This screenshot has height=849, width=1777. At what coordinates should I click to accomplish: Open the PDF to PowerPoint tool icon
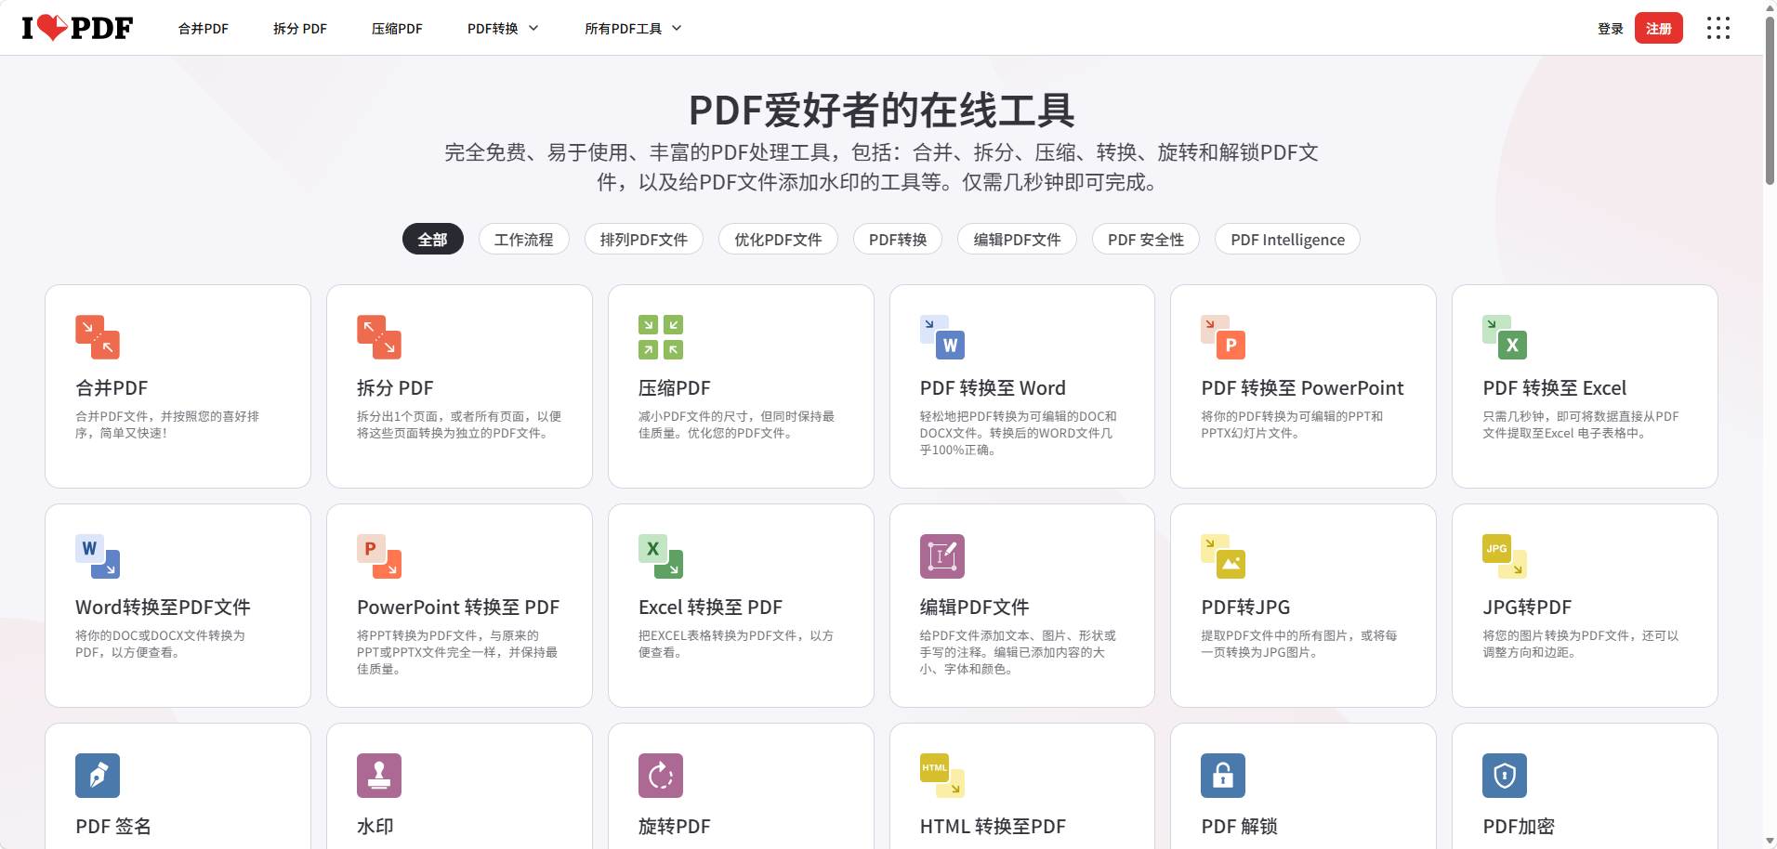[1223, 337]
